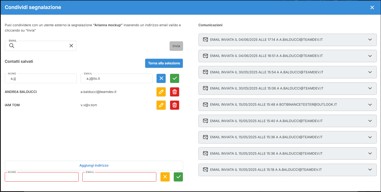The height and width of the screenshot is (192, 381).
Task: Confirm a.jjj contact edit with green checkmark
Action: [x=174, y=78]
